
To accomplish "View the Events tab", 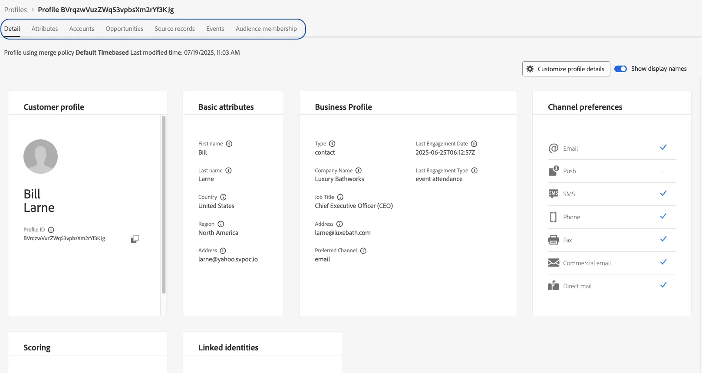I will [215, 29].
